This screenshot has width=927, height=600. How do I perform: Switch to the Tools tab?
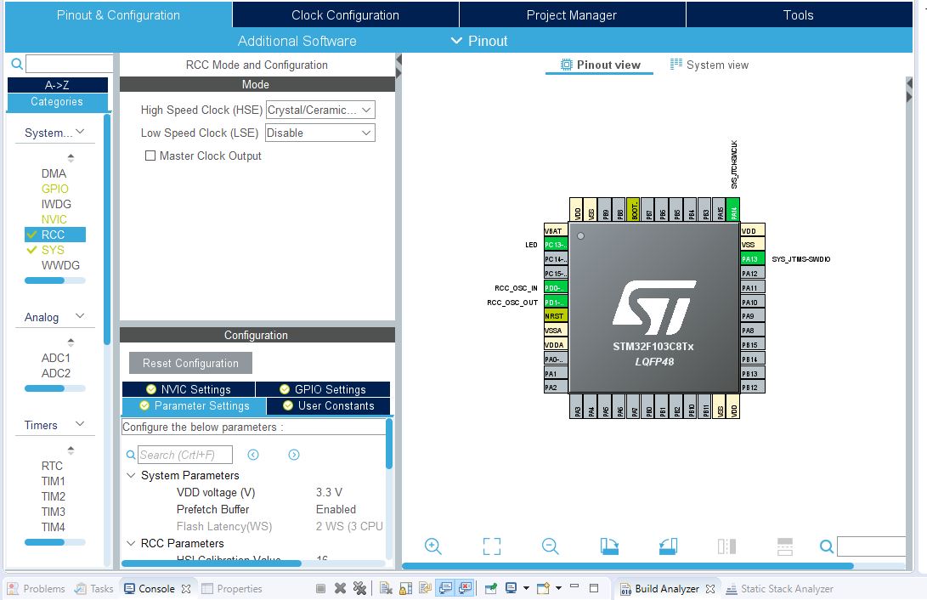(798, 14)
